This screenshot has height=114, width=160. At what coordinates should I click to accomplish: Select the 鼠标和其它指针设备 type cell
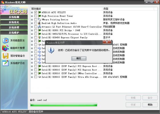(114, 19)
